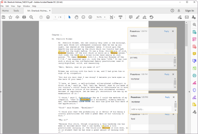198x134 pixels.
Task: Open the Window menu
Action: [x=26, y=6]
